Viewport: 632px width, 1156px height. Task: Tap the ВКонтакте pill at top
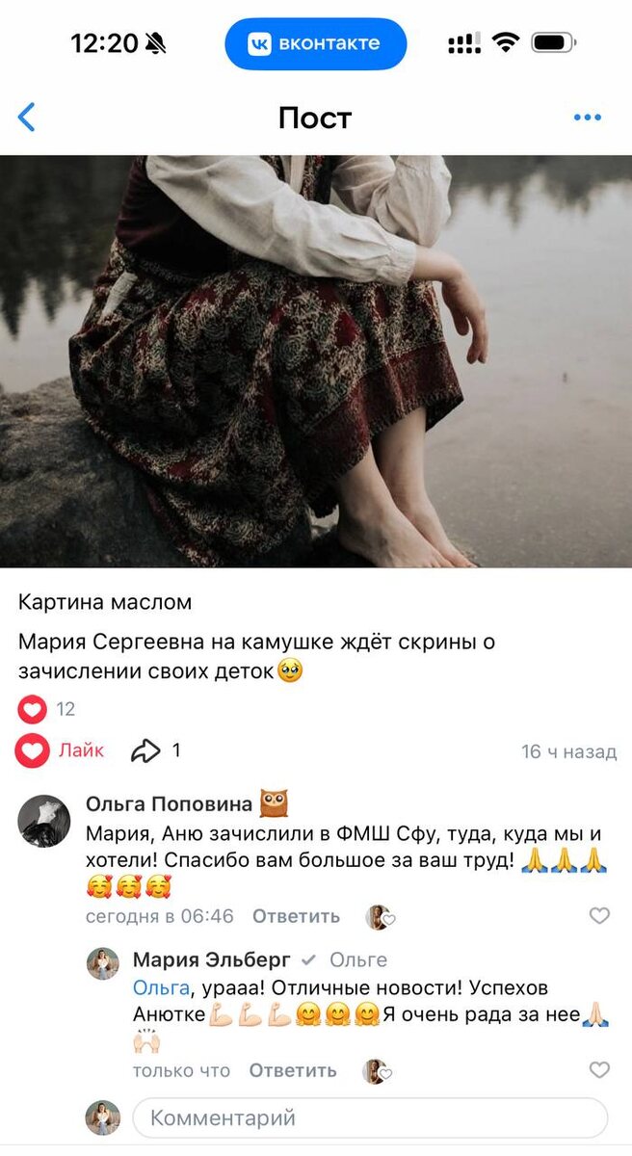click(x=316, y=43)
